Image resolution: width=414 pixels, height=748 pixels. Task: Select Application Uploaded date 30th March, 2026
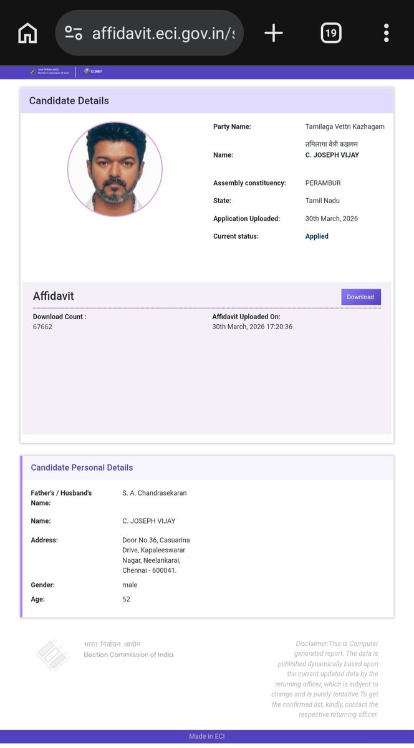pyautogui.click(x=332, y=219)
